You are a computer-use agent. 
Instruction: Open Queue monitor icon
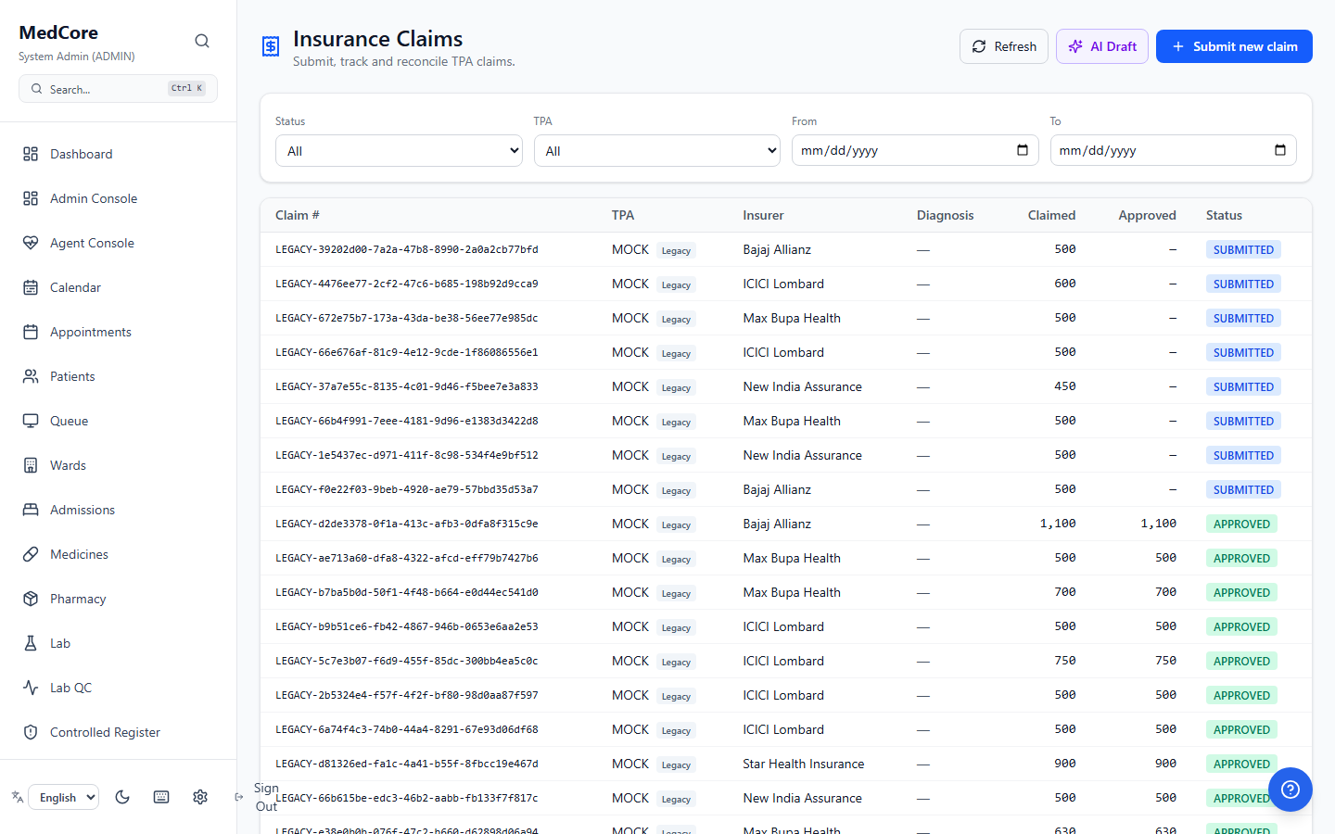(x=31, y=421)
